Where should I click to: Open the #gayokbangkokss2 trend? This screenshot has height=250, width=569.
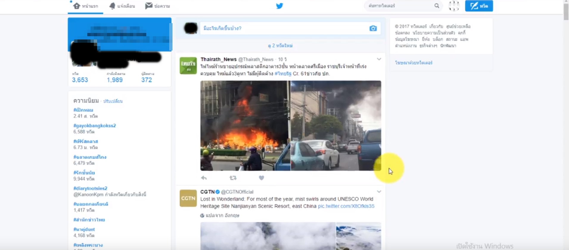pyautogui.click(x=94, y=126)
